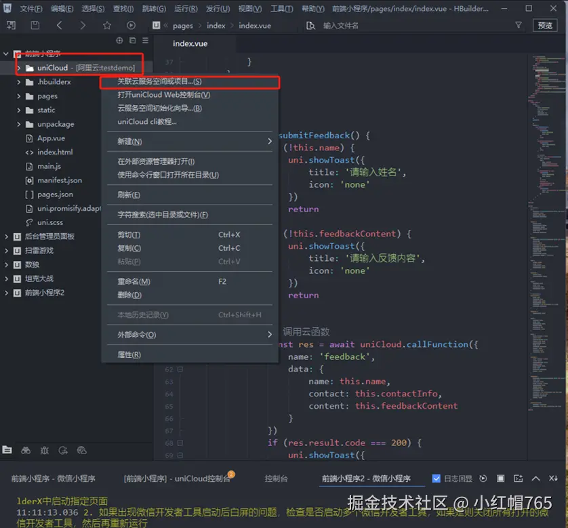Navigate forward with the right arrow icon

(x=83, y=25)
